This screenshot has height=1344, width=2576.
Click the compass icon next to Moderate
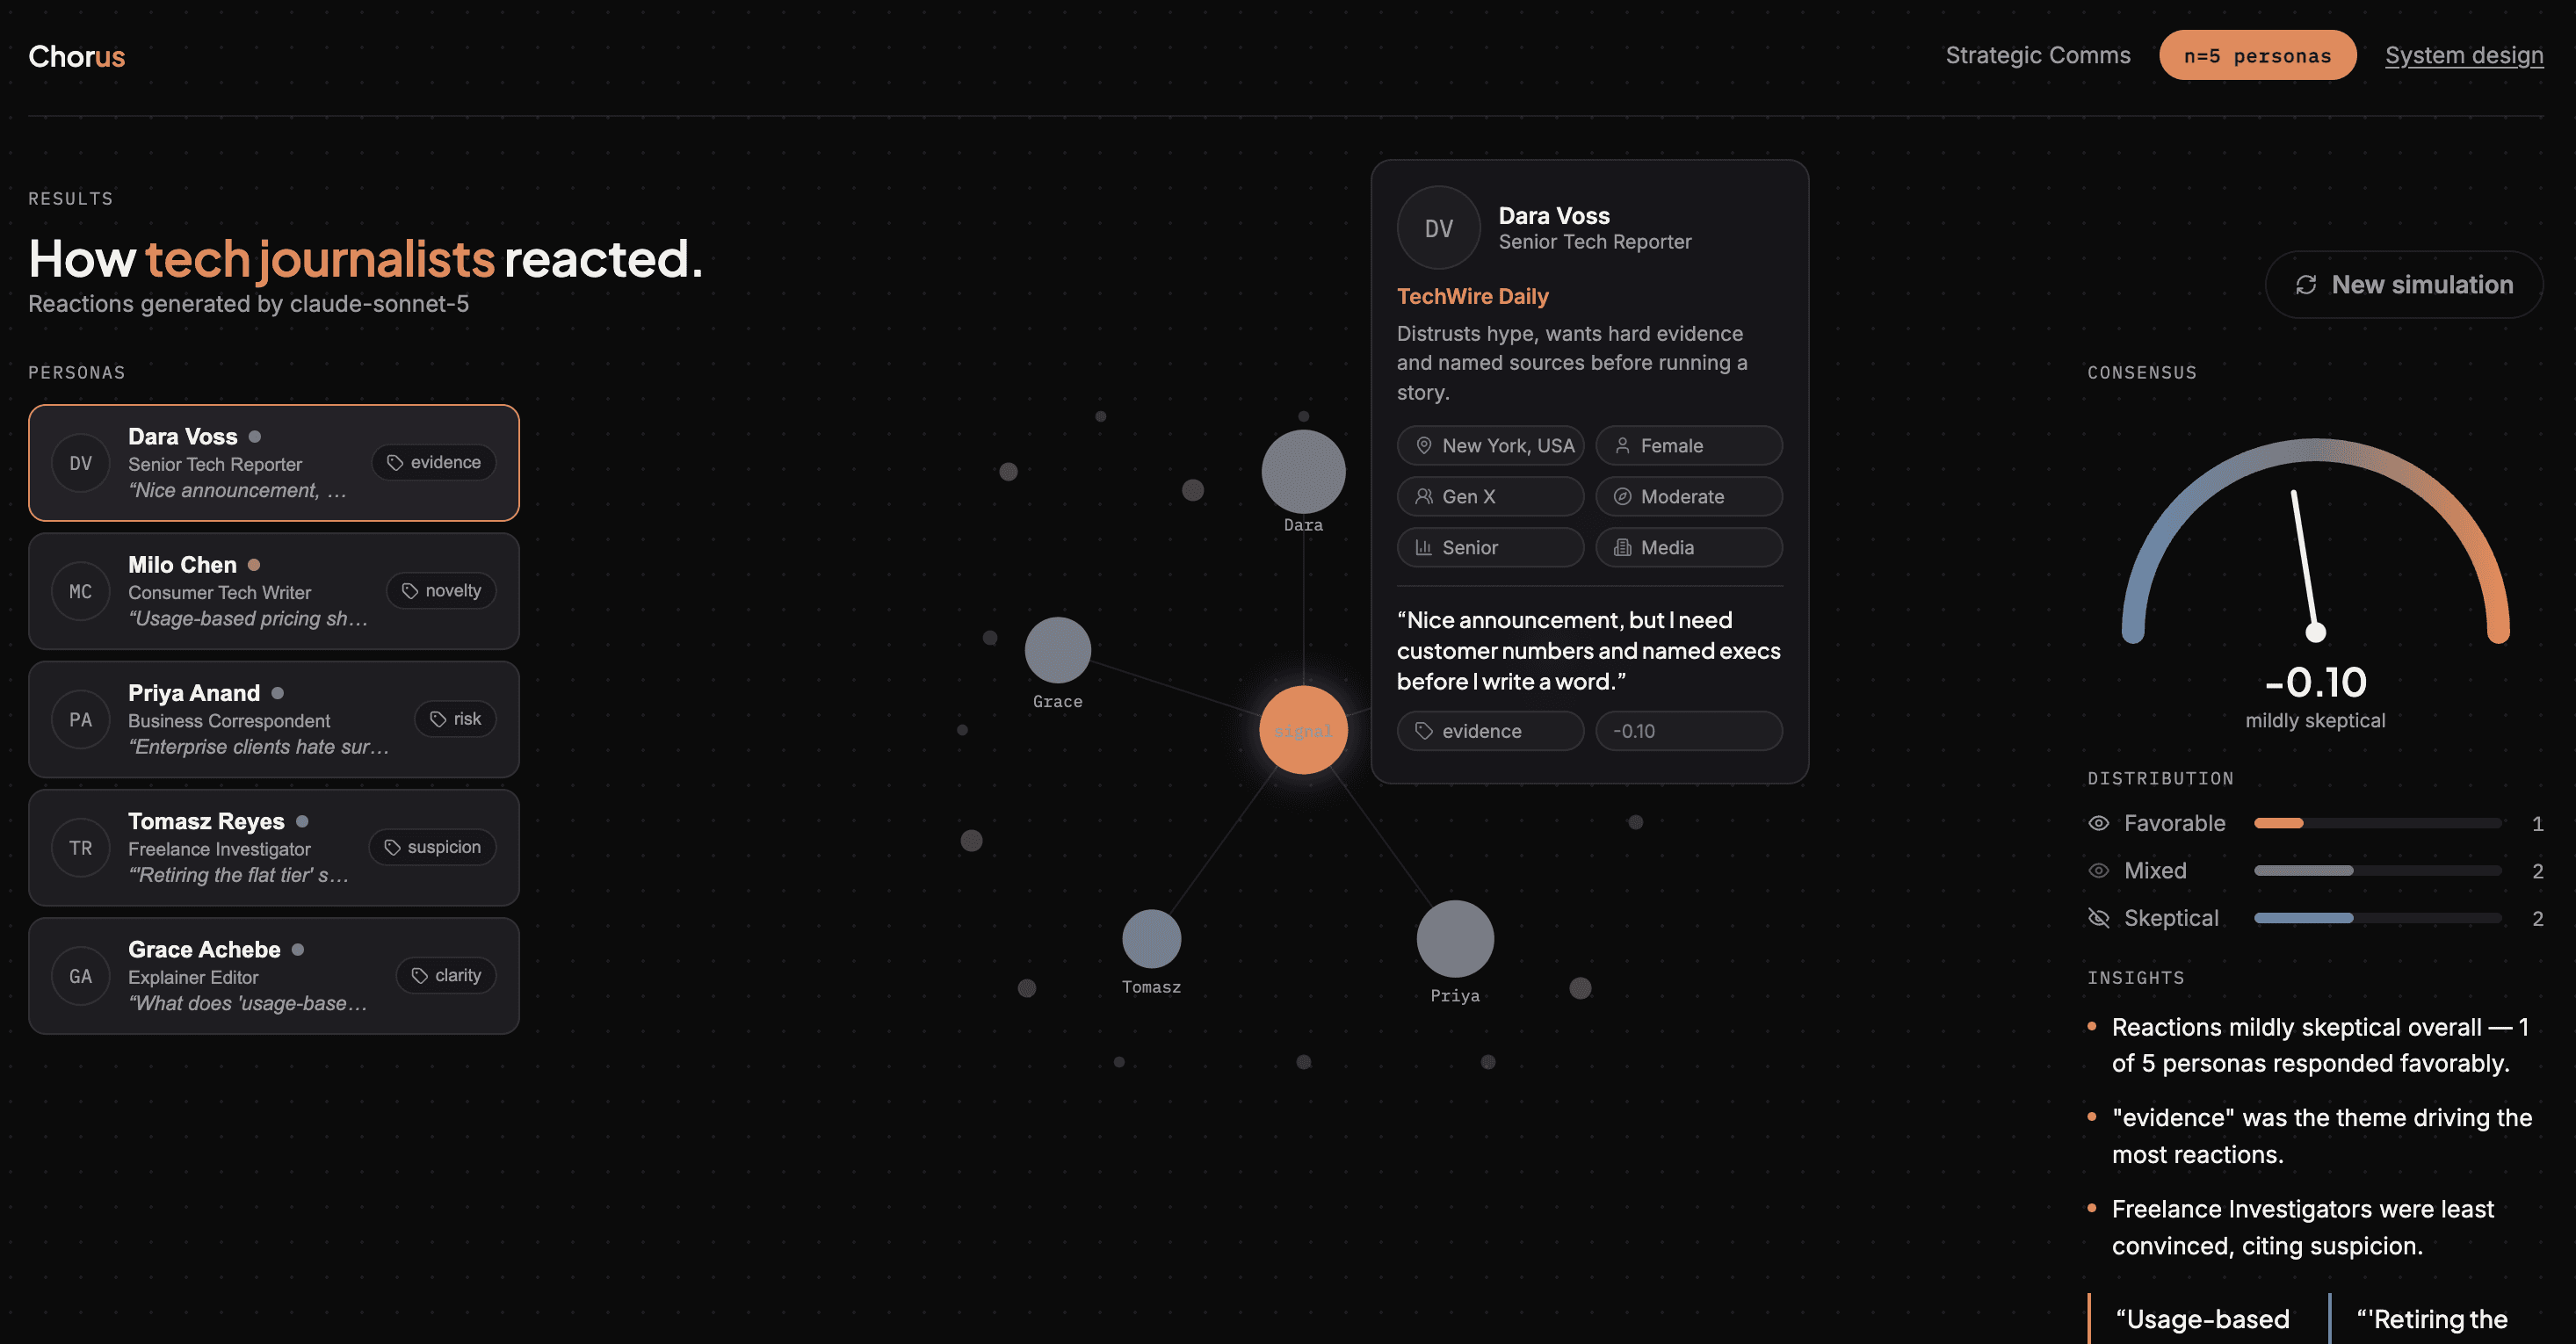pos(1622,497)
